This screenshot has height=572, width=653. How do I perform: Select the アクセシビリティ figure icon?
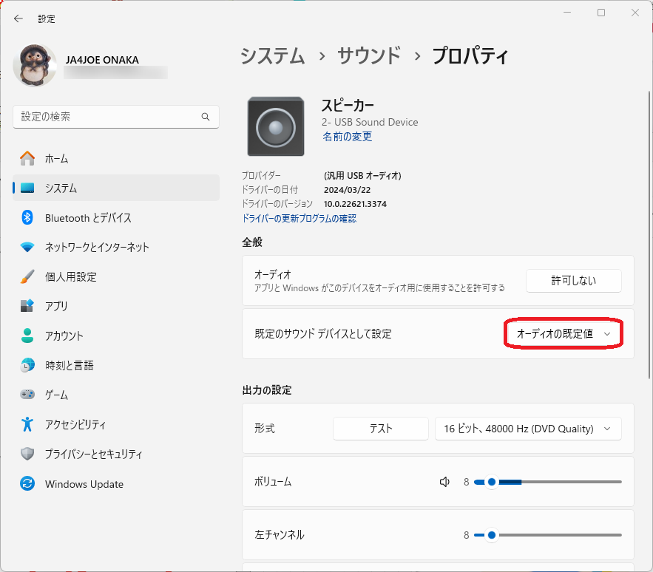pyautogui.click(x=27, y=424)
